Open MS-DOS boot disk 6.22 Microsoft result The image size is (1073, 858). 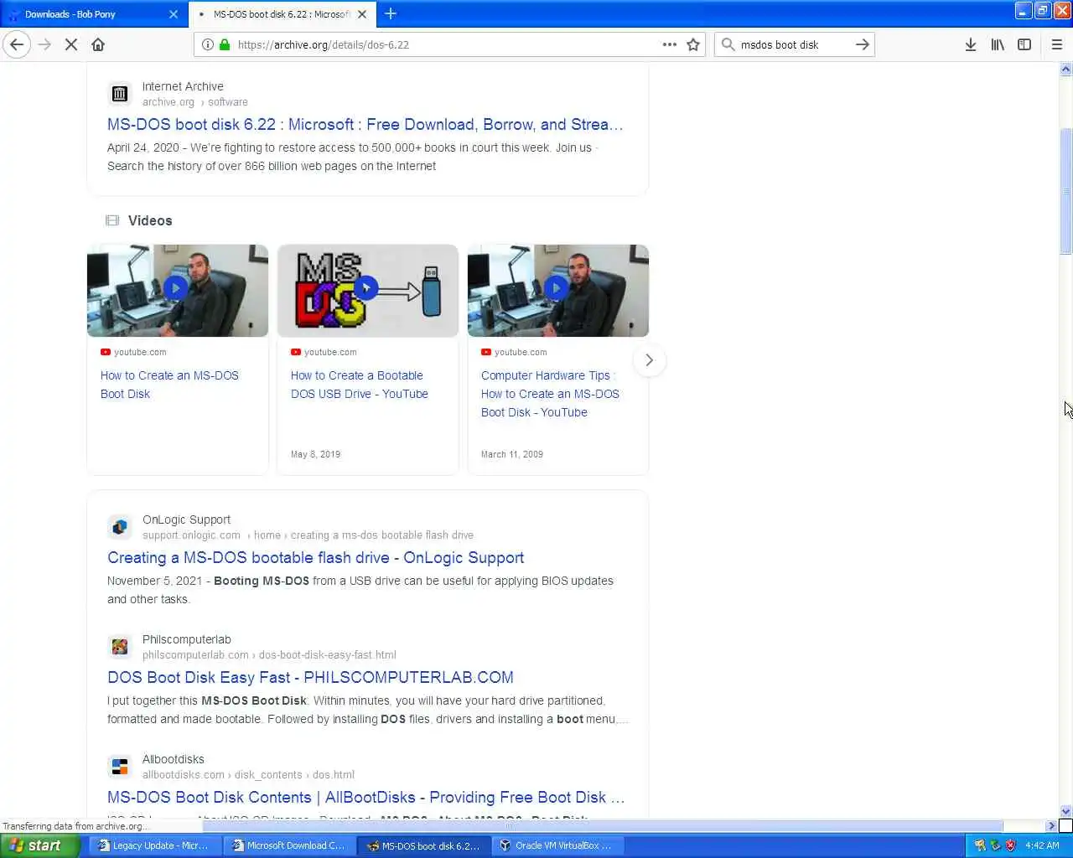(365, 124)
